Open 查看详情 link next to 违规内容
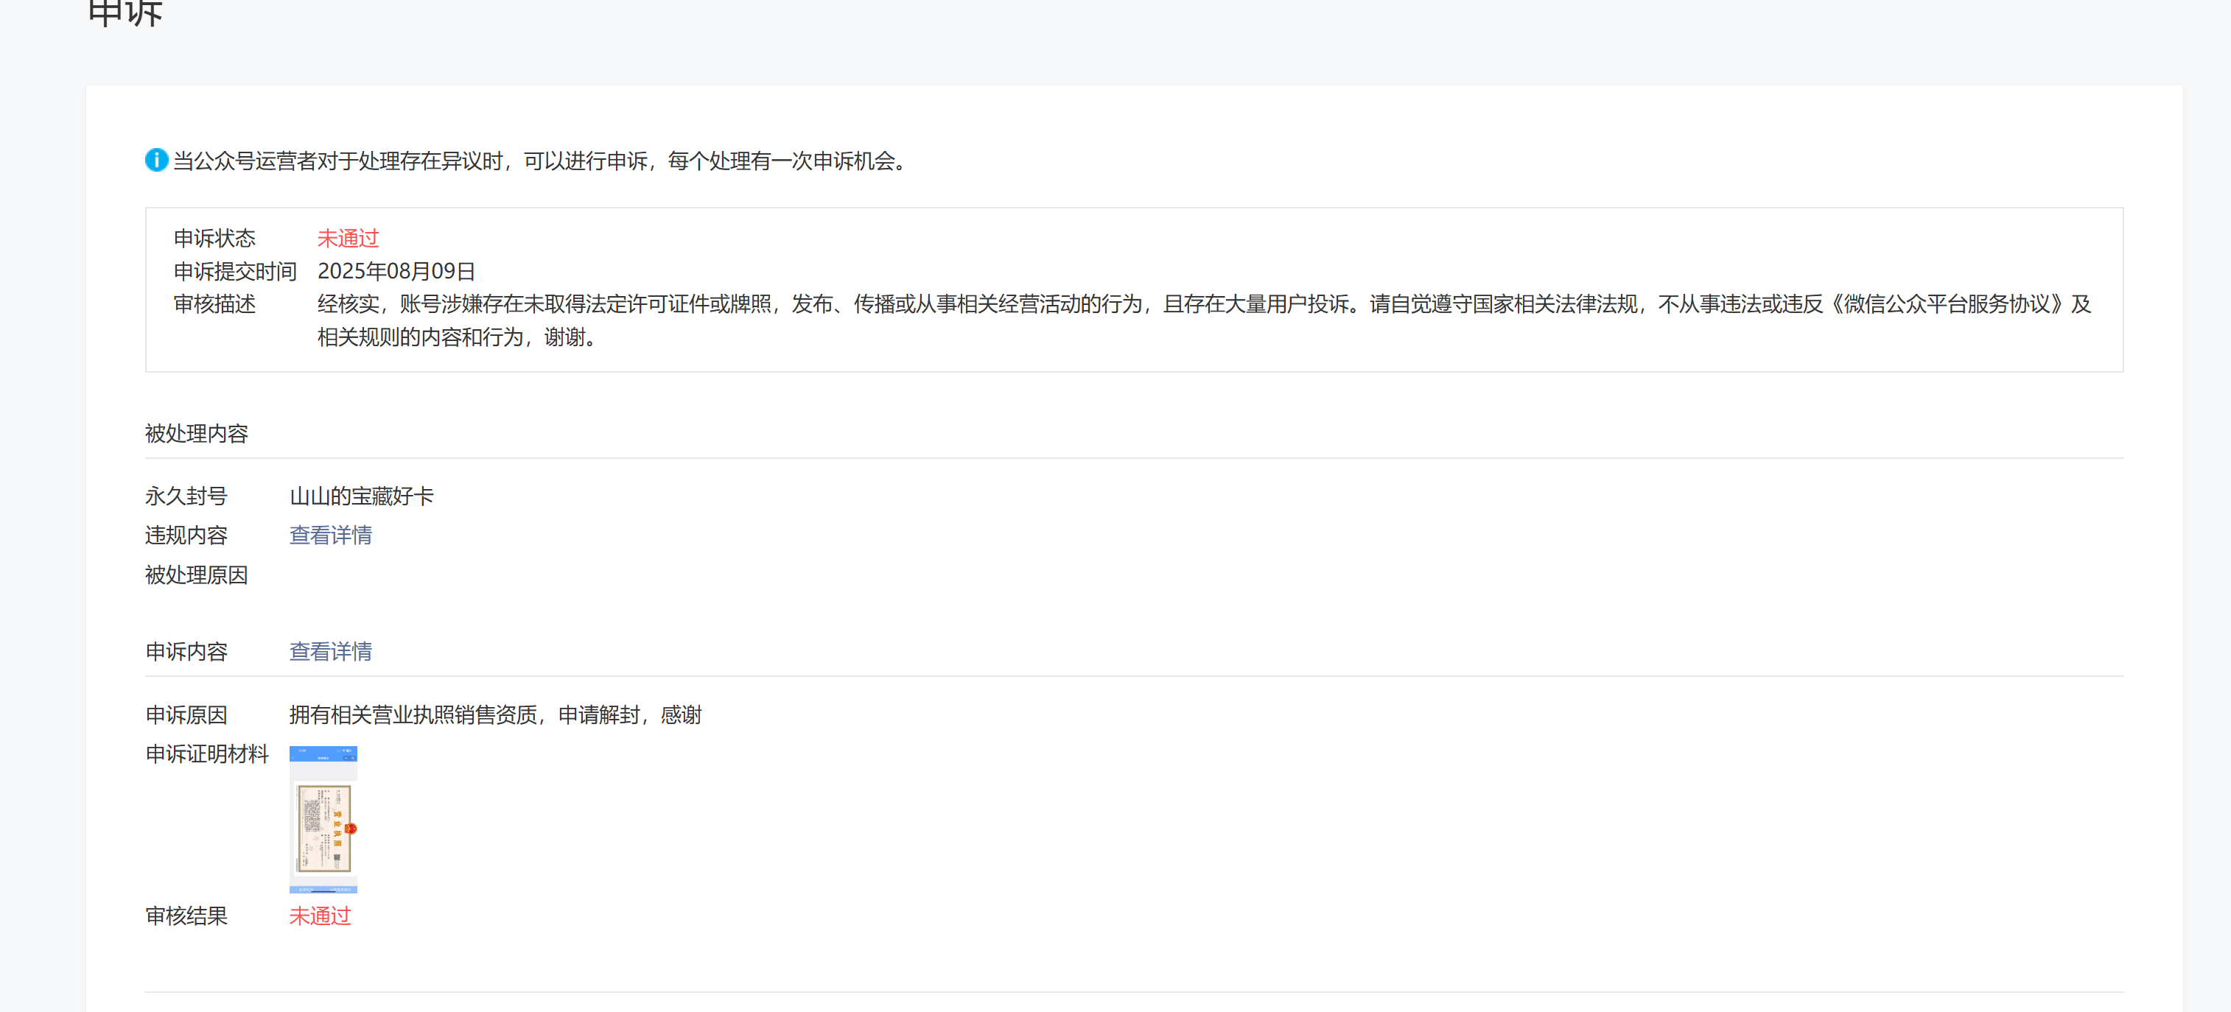This screenshot has width=2231, height=1012. [x=330, y=536]
